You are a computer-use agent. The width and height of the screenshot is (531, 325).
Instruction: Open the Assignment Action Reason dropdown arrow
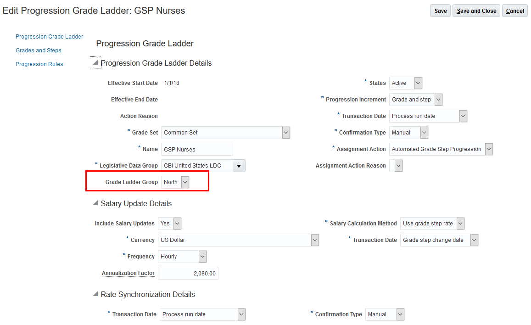pyautogui.click(x=398, y=166)
